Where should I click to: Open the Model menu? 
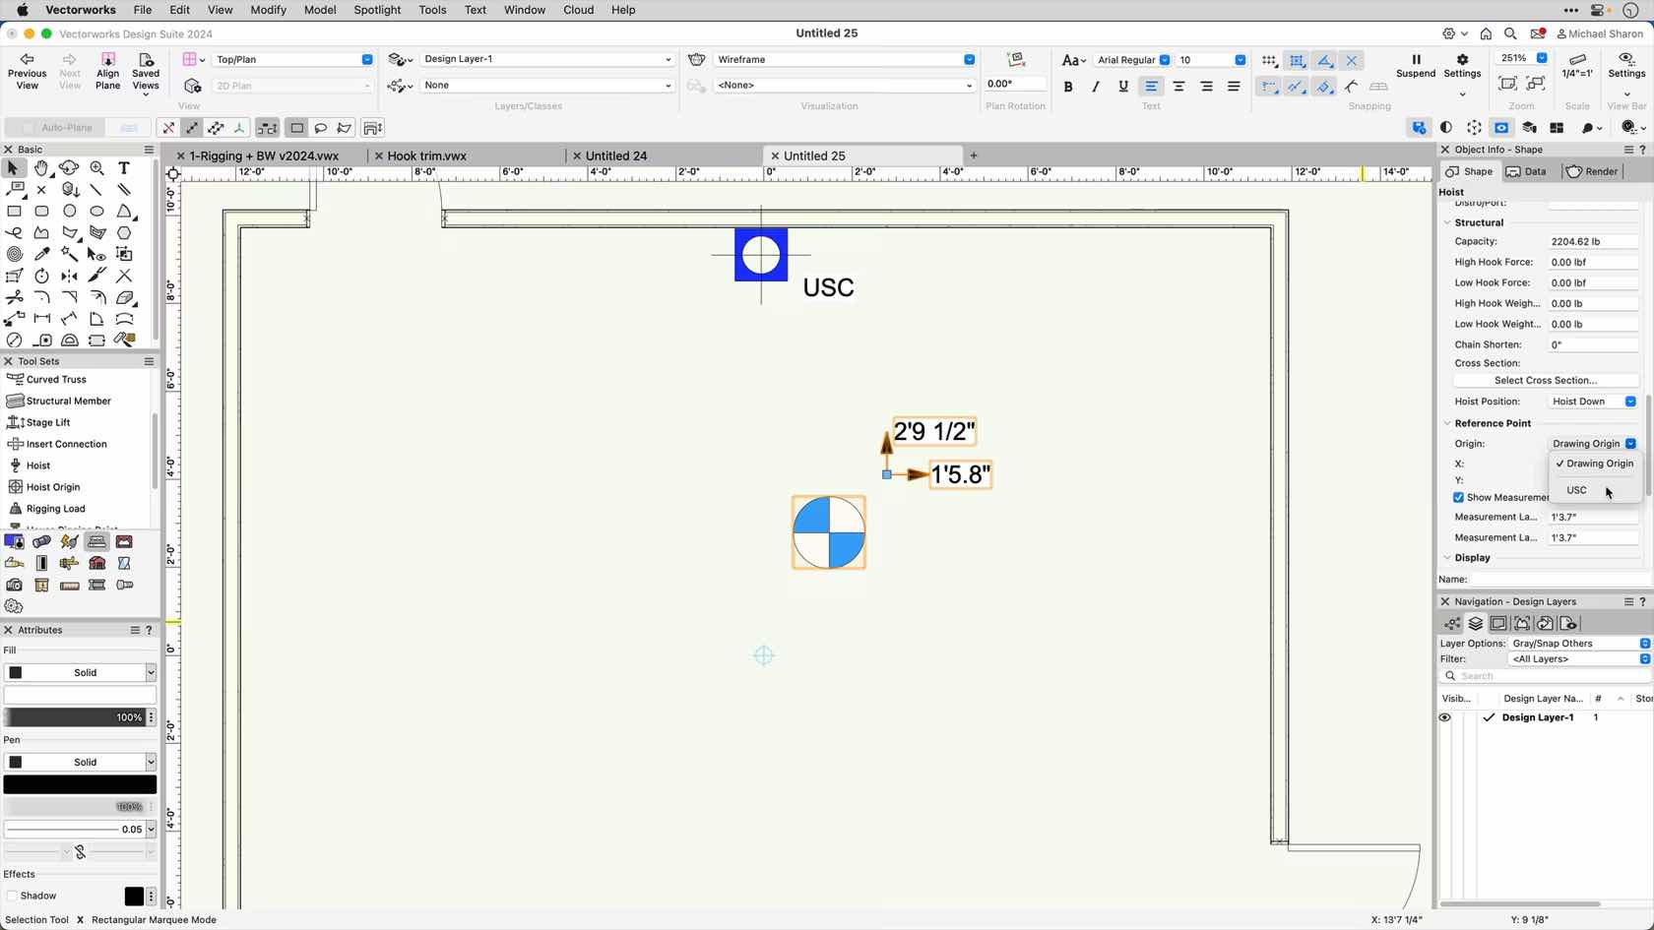tap(319, 10)
